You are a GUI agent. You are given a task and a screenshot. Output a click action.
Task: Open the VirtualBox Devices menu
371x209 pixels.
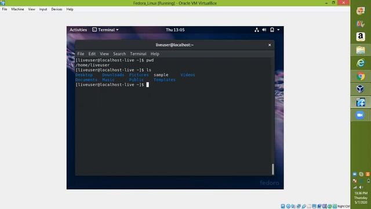pos(57,9)
